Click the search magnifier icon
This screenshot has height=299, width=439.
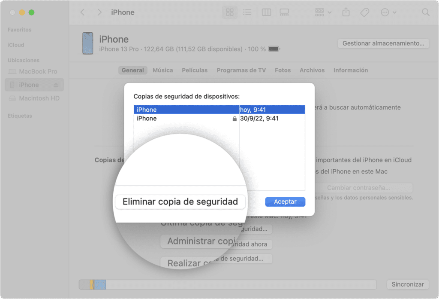click(426, 12)
